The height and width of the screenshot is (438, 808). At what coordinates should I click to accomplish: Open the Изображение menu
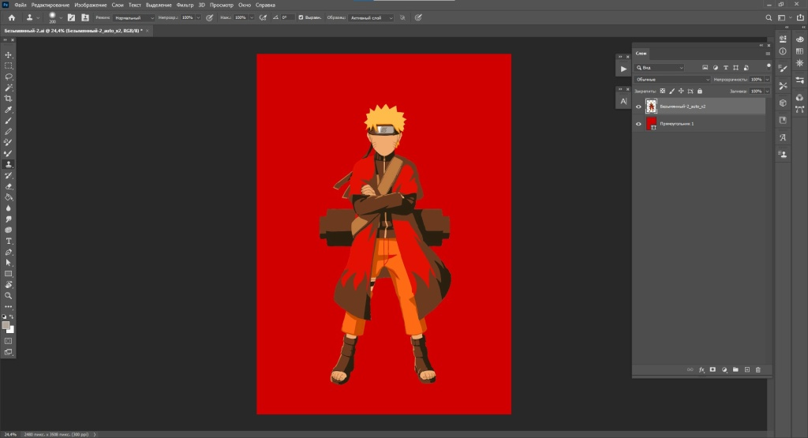pos(91,6)
